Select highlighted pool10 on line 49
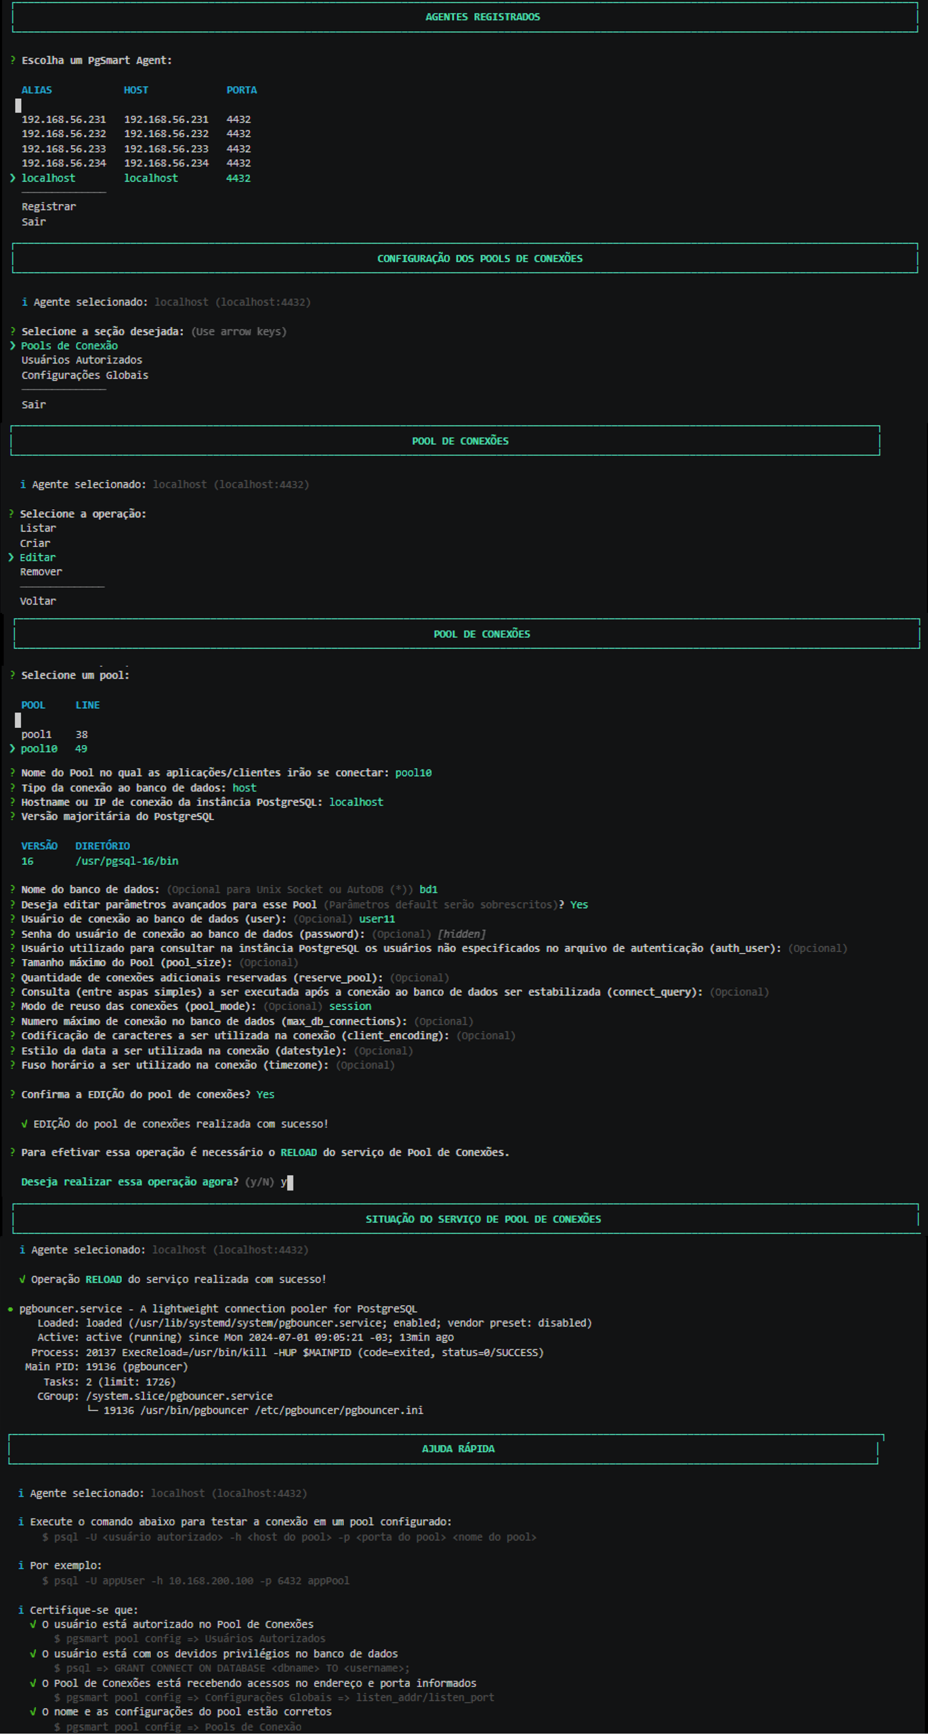The width and height of the screenshot is (928, 1735). 54,749
